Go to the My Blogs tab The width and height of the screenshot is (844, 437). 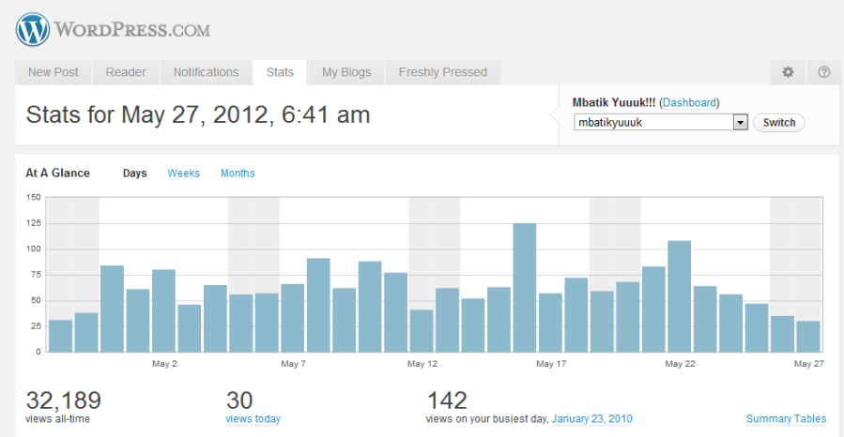[346, 72]
